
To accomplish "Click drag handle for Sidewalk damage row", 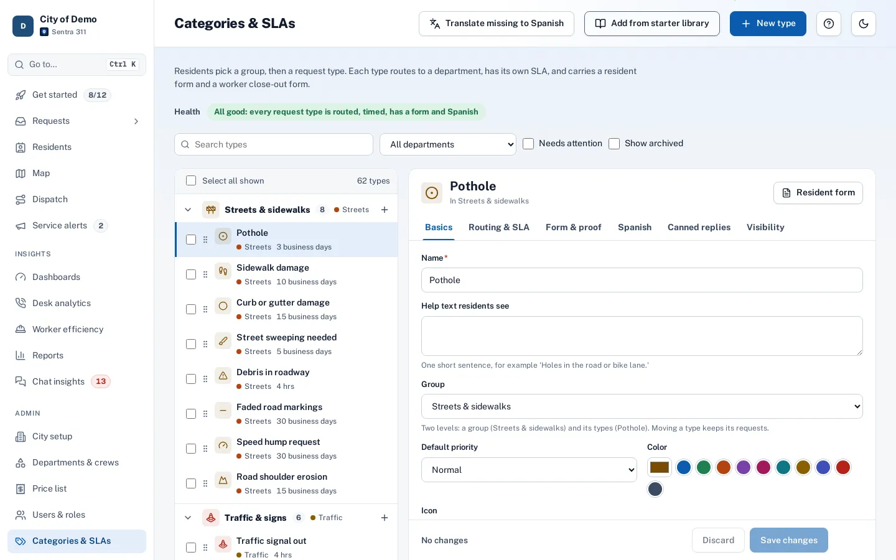I will 205,274.
